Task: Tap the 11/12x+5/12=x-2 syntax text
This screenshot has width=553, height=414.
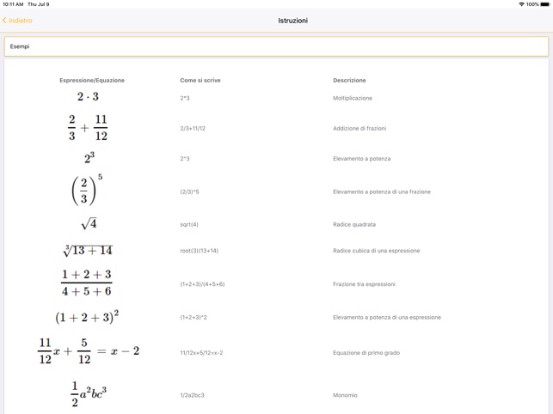Action: (201, 353)
